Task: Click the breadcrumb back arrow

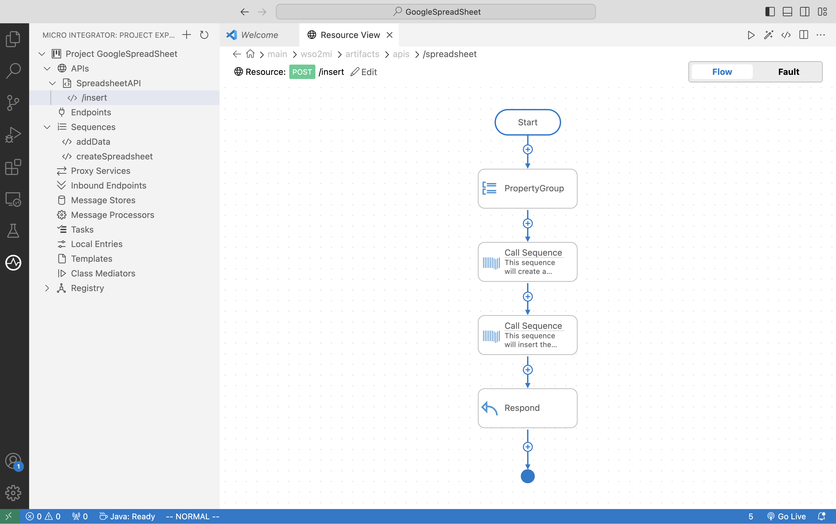Action: [x=237, y=54]
